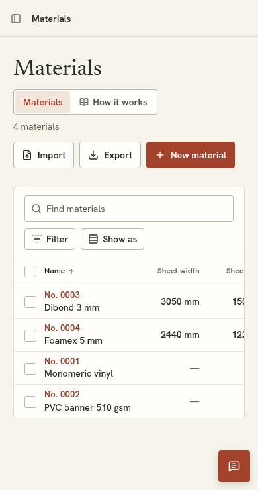Click the sort arrow beside Name
Viewport: 258px width, 490px height.
click(x=71, y=271)
